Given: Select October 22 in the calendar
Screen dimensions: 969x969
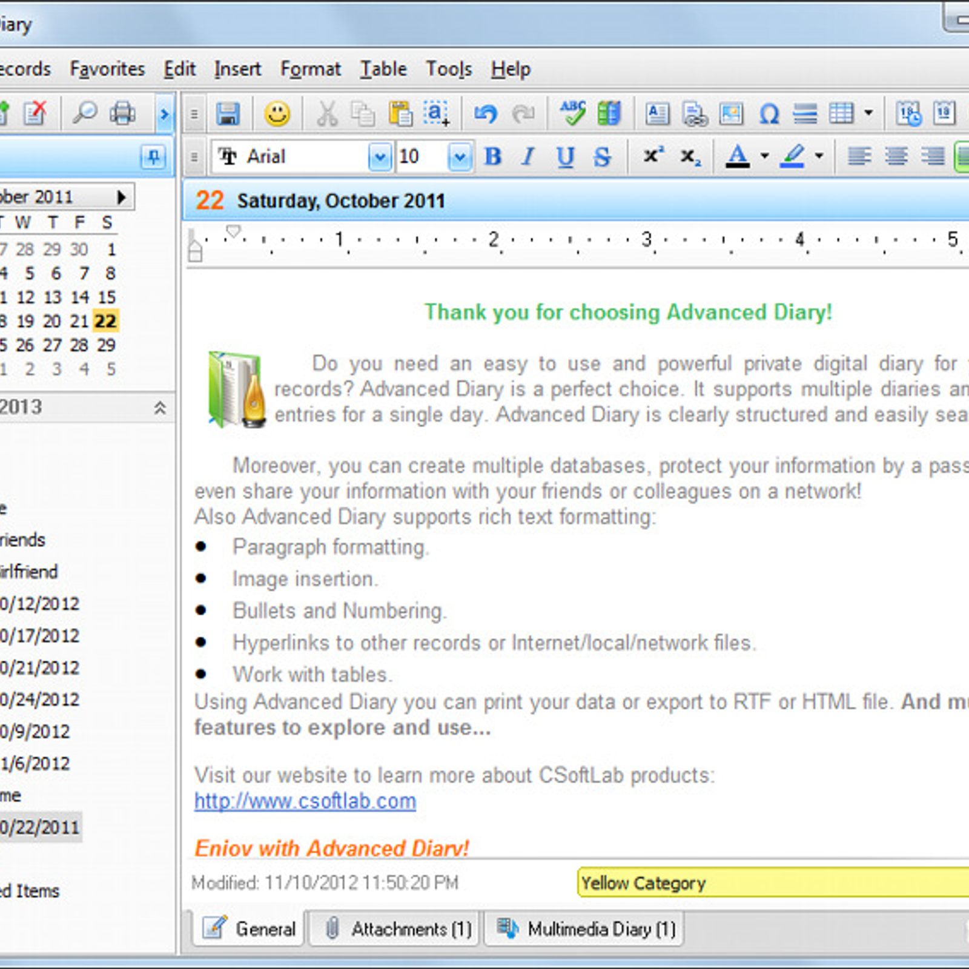Looking at the screenshot, I should tap(105, 321).
